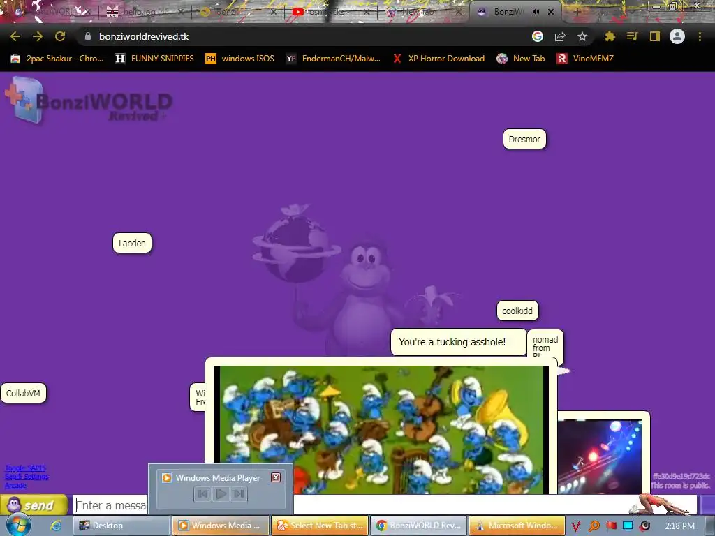
Task: Click the Toggle SAPI5 link
Action: [x=25, y=468]
